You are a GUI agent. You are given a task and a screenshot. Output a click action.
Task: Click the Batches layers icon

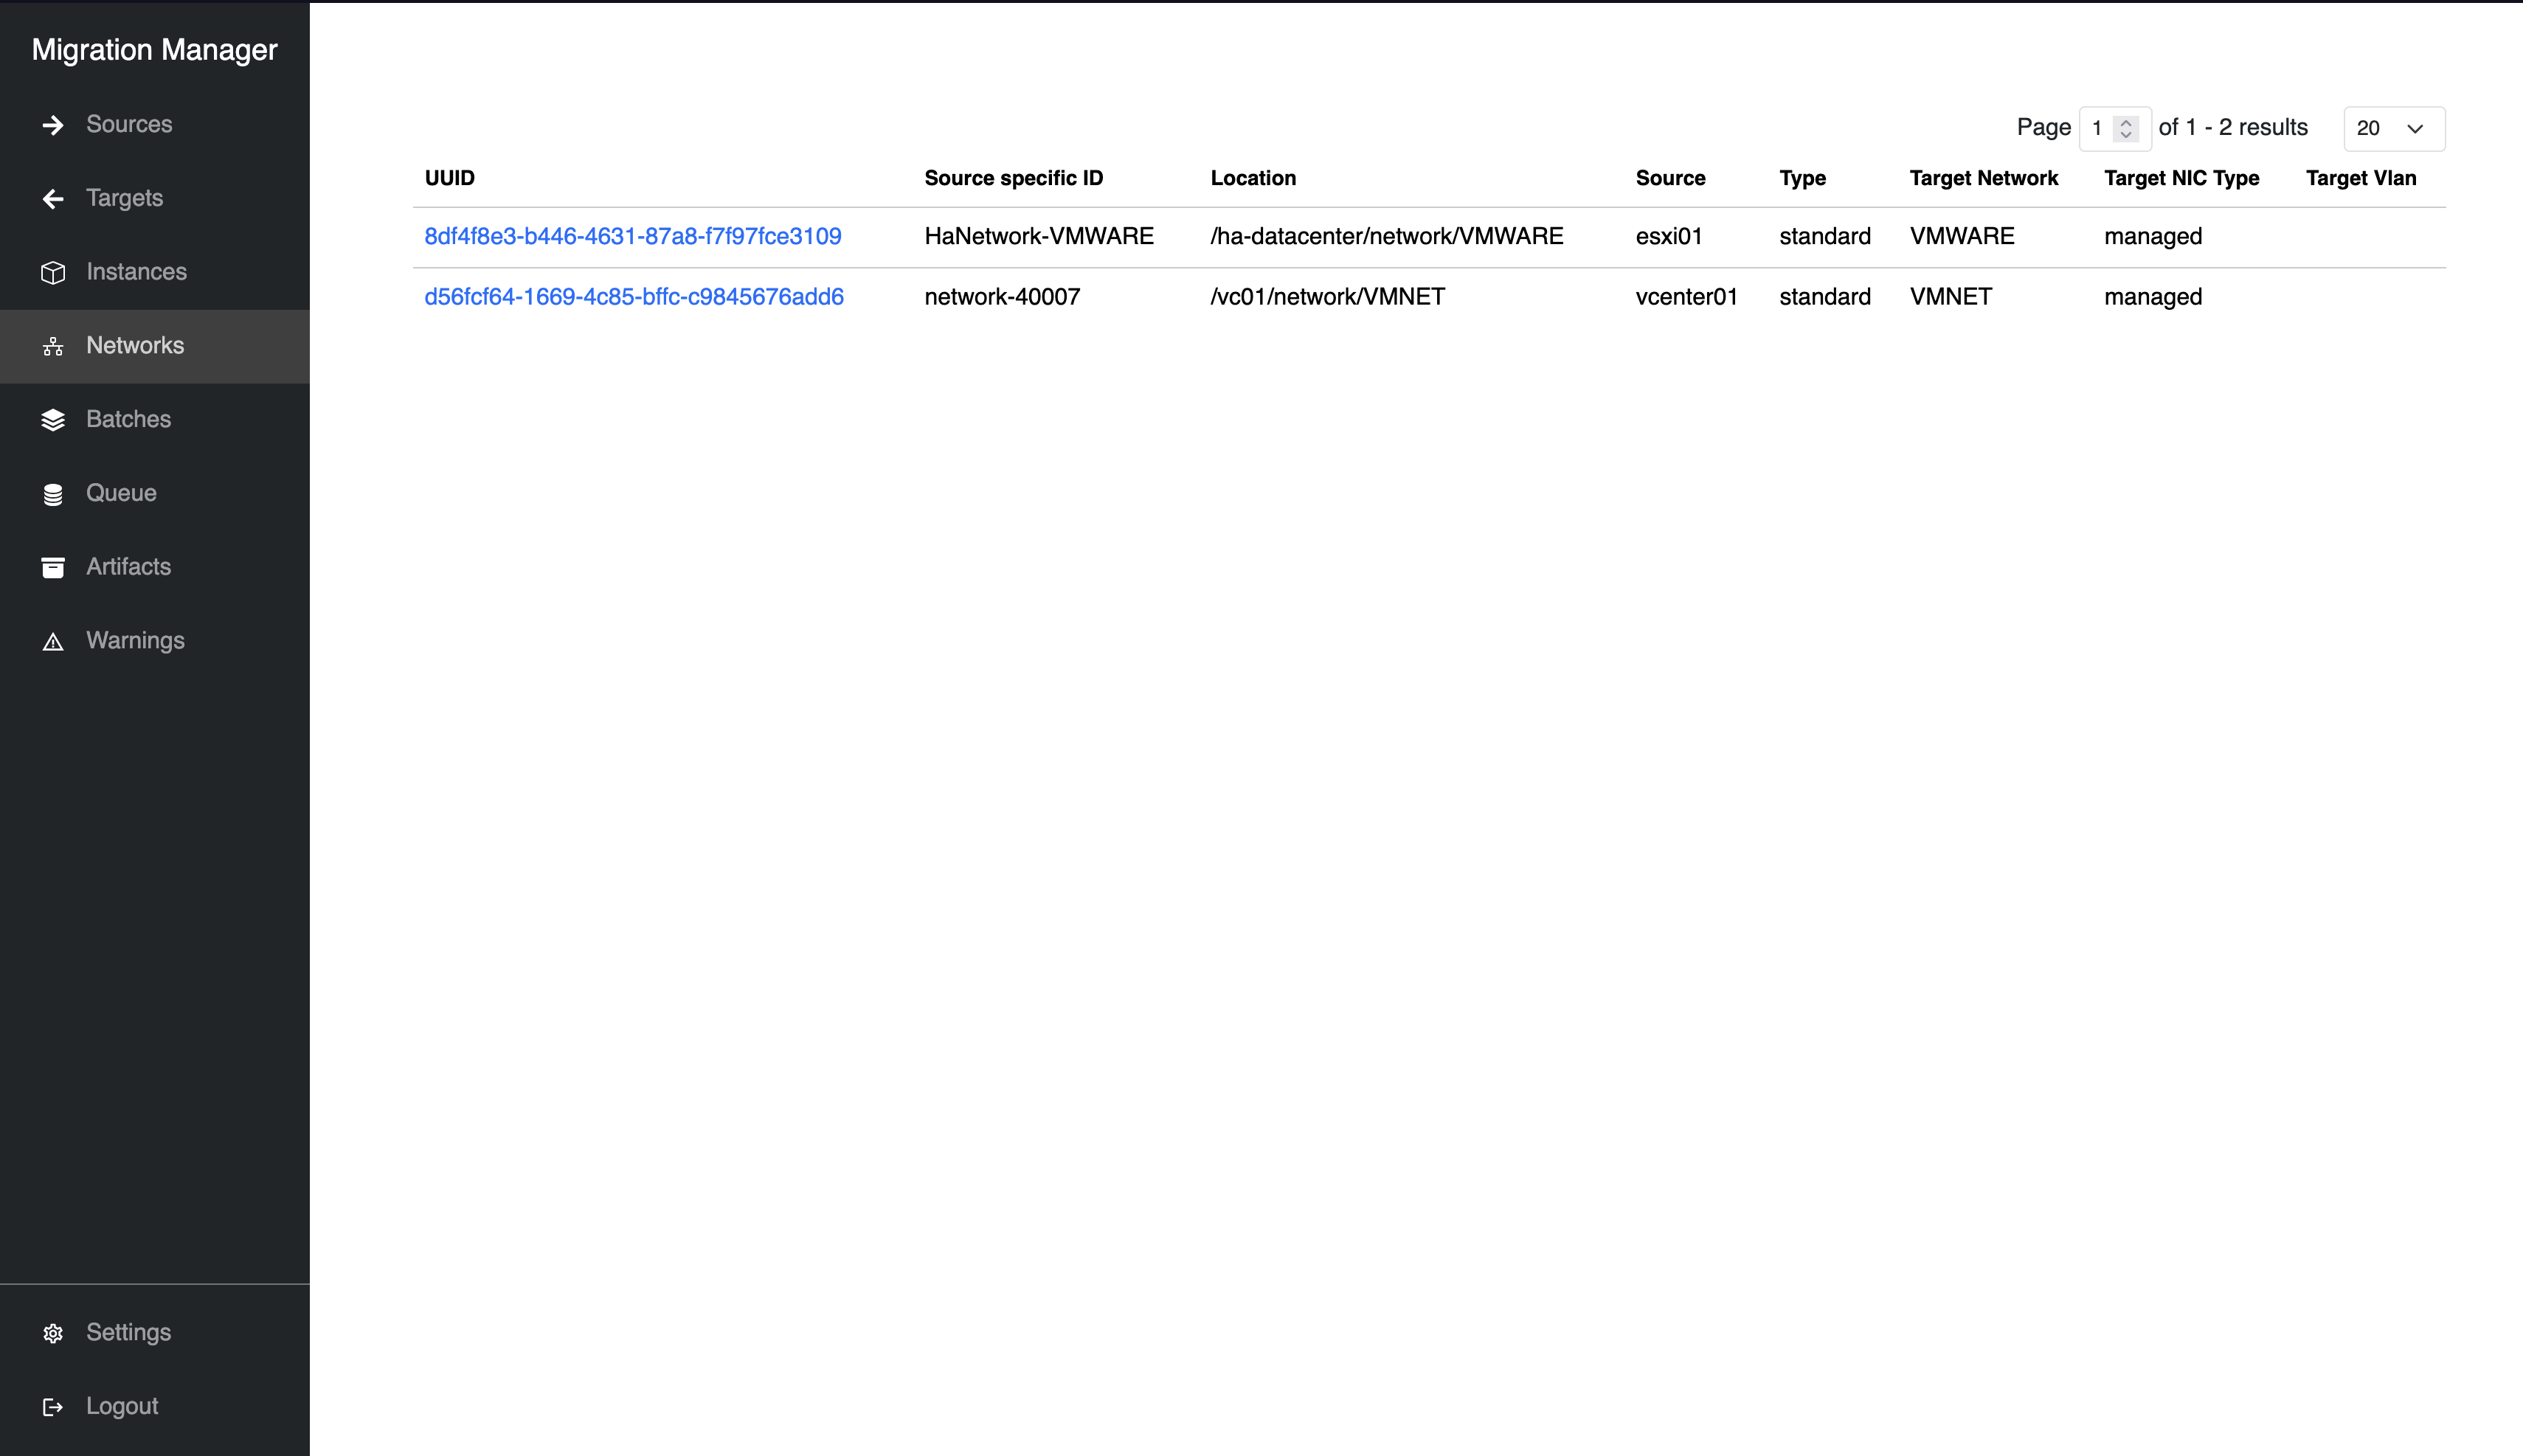(x=53, y=420)
